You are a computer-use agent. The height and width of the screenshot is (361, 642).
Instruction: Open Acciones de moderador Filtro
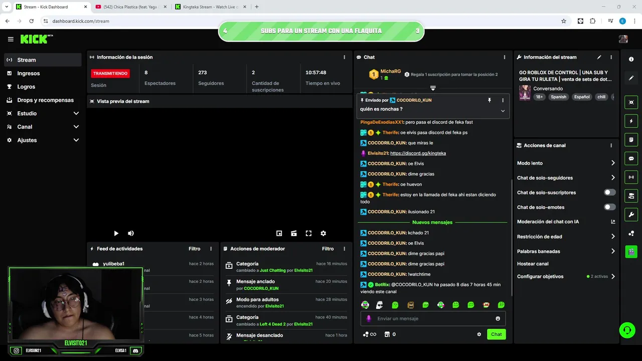tap(328, 249)
